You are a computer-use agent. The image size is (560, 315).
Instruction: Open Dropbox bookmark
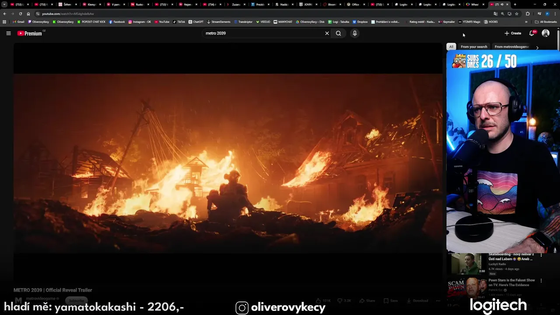coord(360,22)
